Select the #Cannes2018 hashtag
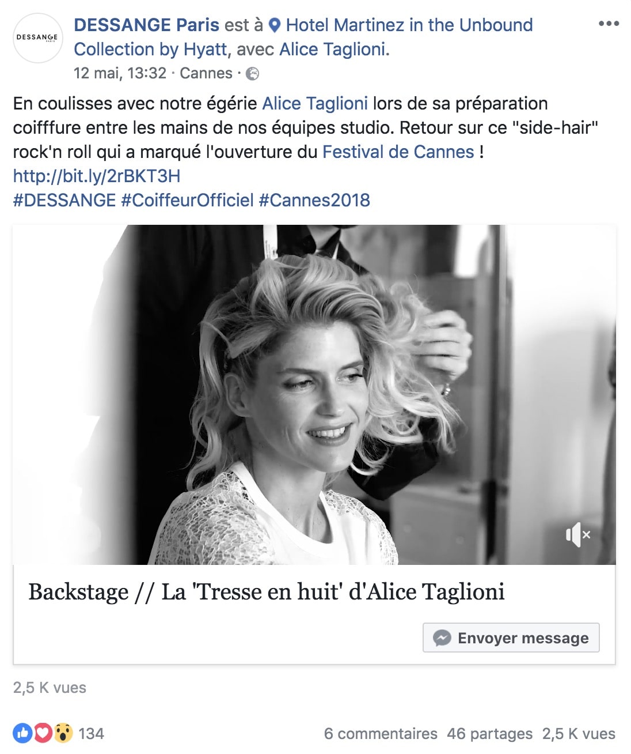Screen dimensions: 631x754 (x=314, y=200)
